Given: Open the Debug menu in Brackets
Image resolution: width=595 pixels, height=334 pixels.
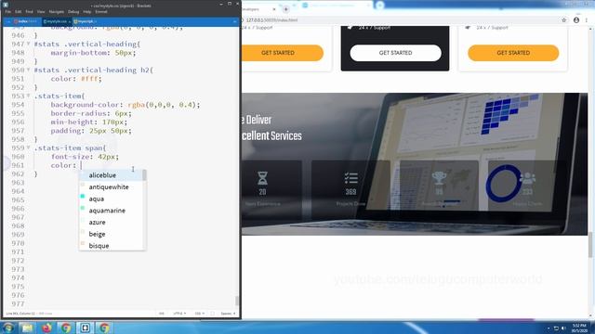Looking at the screenshot, I should coord(73,12).
